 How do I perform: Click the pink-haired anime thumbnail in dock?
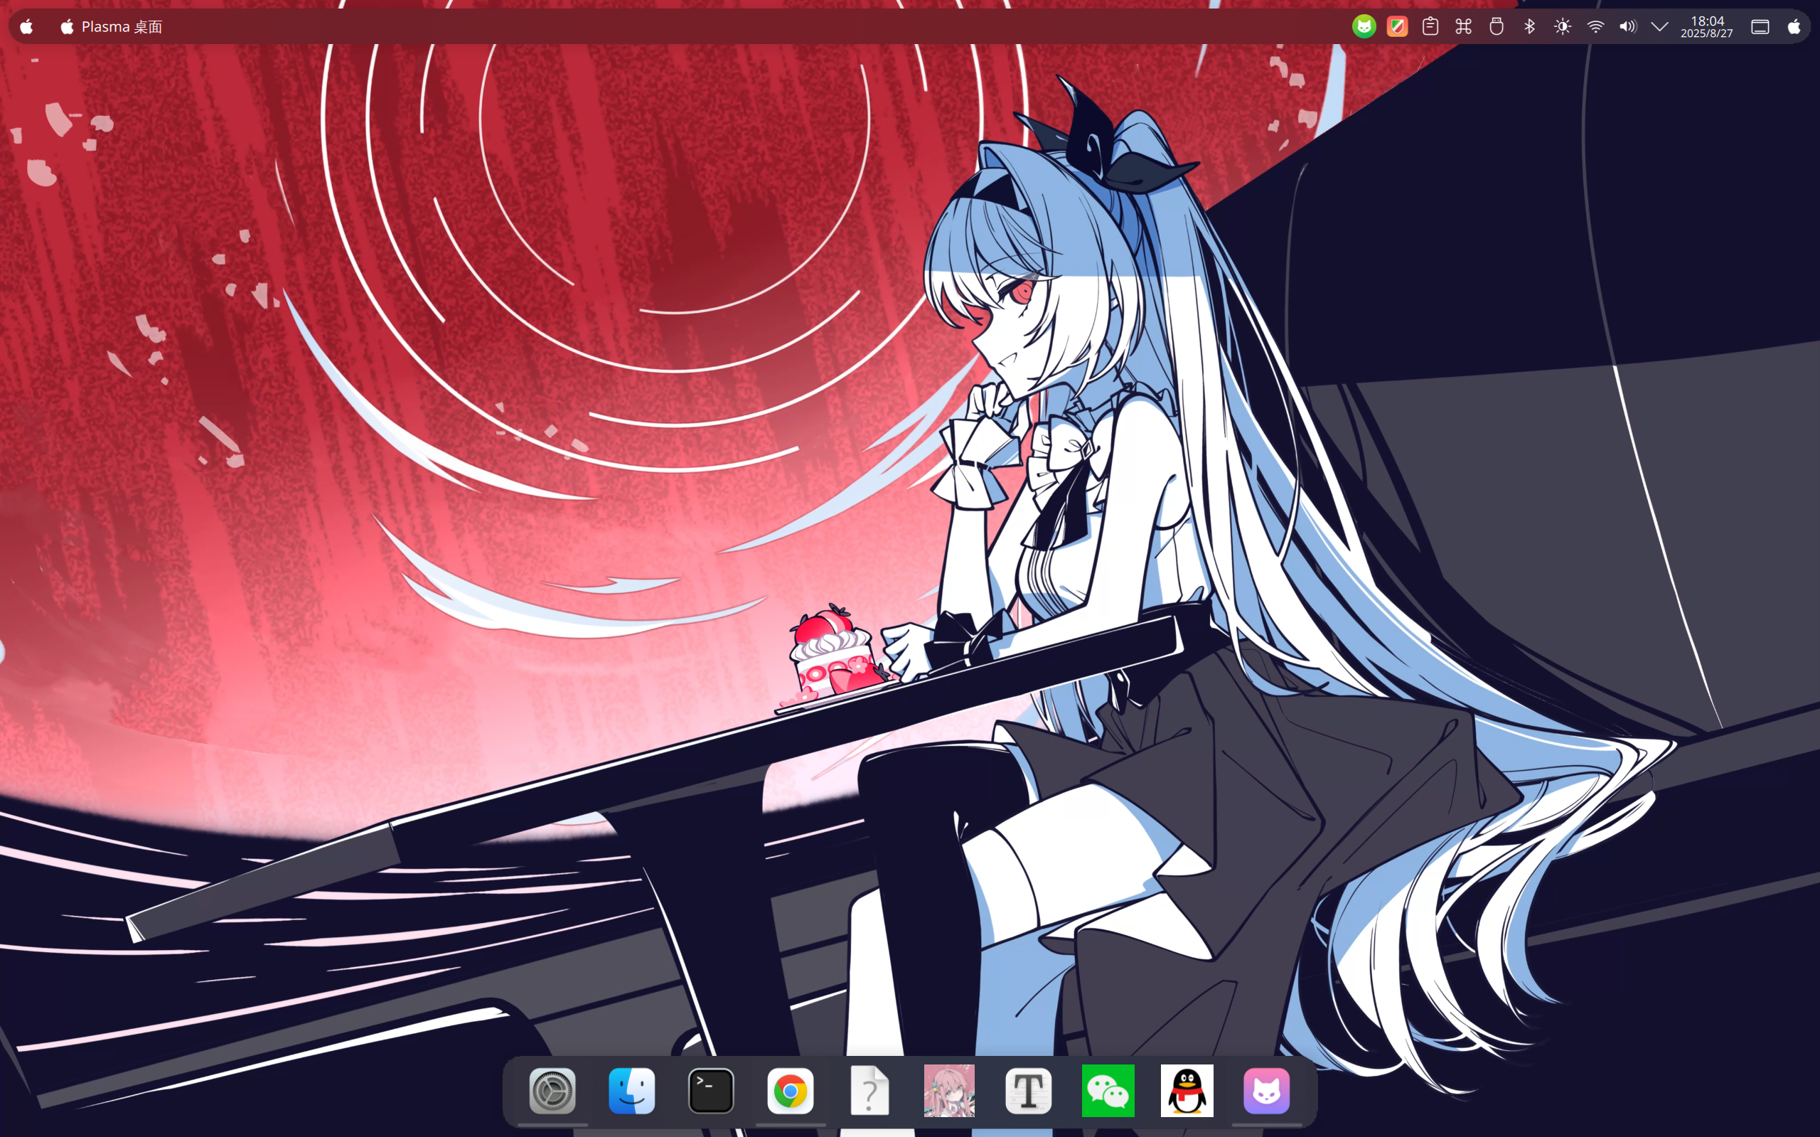[x=948, y=1090]
